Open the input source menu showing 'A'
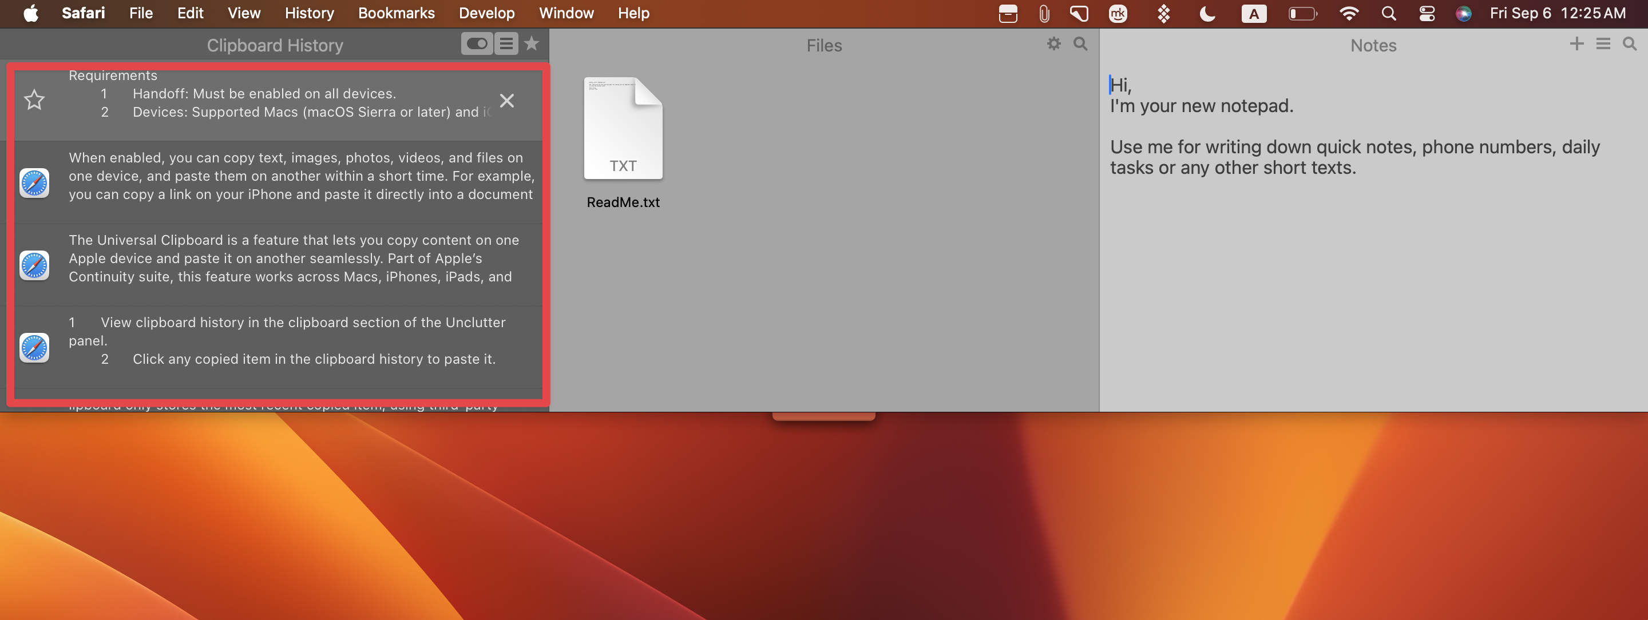 click(x=1254, y=13)
